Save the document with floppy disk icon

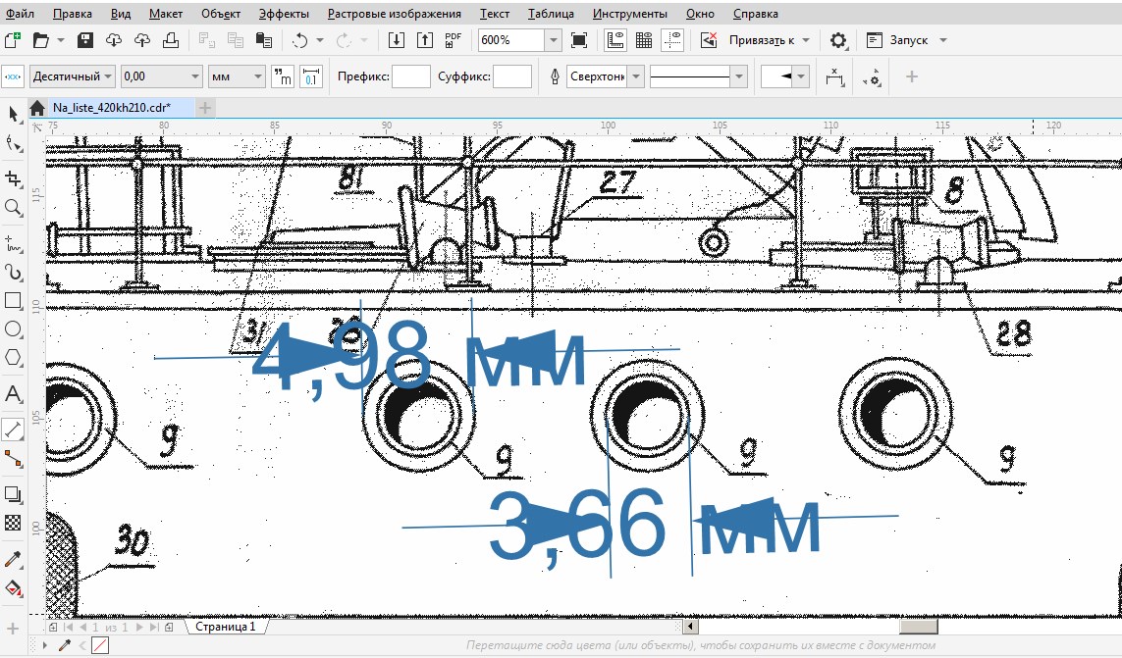(x=84, y=40)
